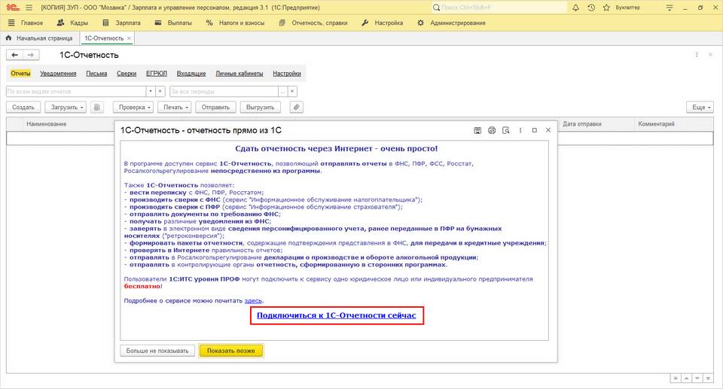The height and width of the screenshot is (389, 723).
Task: Show notifications via bell icon
Action: click(x=575, y=8)
